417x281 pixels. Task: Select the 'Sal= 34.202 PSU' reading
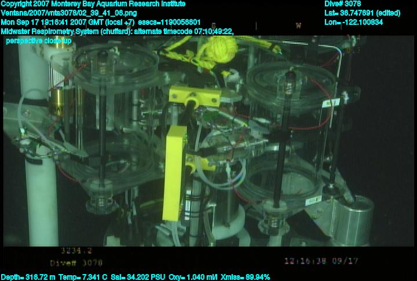click(138, 278)
